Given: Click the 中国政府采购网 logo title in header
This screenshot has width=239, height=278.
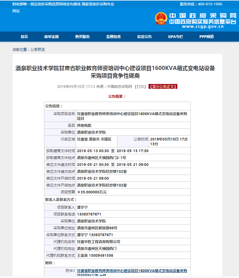Looking at the screenshot, I should [202, 16].
